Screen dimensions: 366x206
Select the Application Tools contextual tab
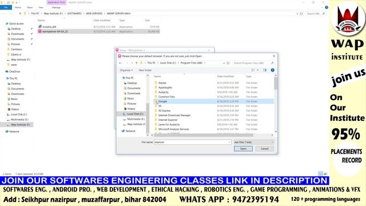[x=57, y=2]
